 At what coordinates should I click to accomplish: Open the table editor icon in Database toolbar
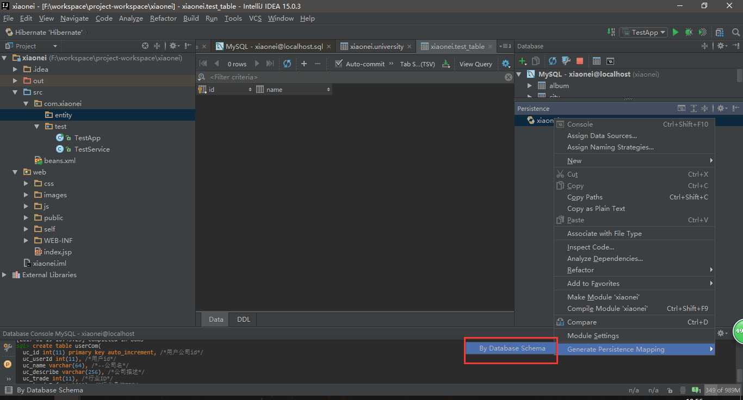596,61
